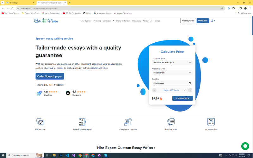Reload the page in Chrome
The image size is (253, 158).
click(x=12, y=8)
